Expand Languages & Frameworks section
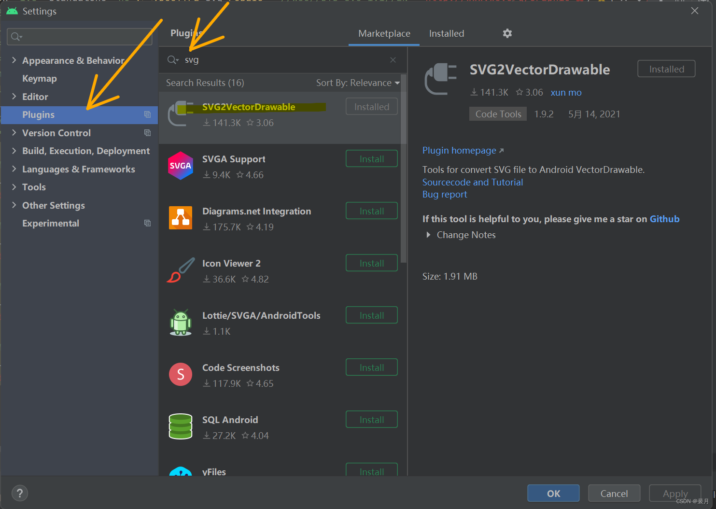The image size is (716, 509). tap(14, 169)
